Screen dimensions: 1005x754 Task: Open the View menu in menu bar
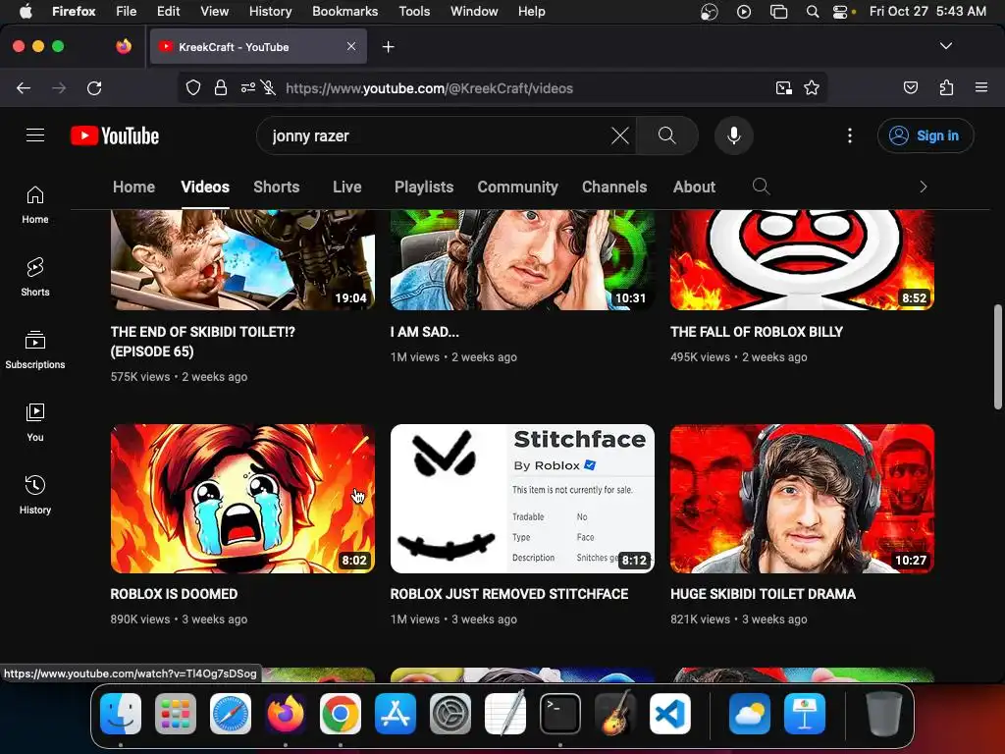(214, 11)
